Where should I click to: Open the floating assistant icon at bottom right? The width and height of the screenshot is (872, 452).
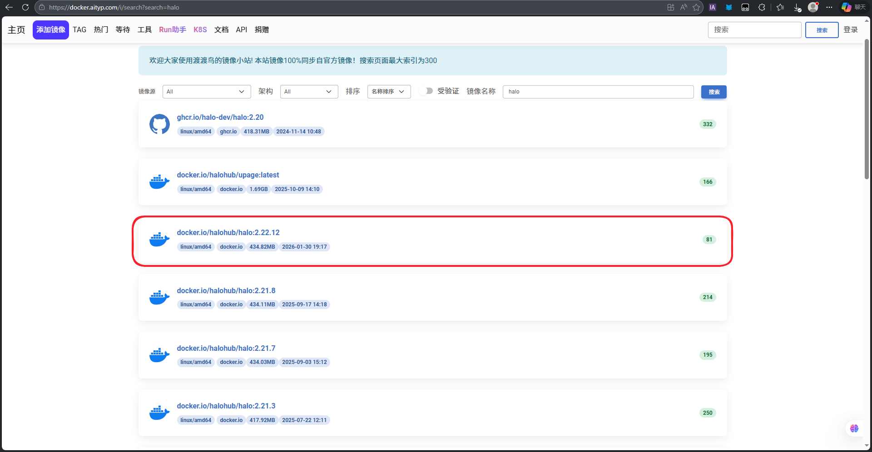[x=854, y=428]
